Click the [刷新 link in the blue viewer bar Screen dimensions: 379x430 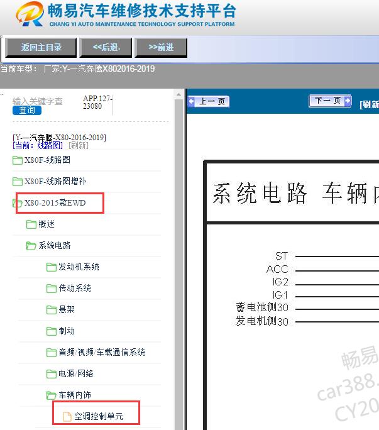pos(369,104)
